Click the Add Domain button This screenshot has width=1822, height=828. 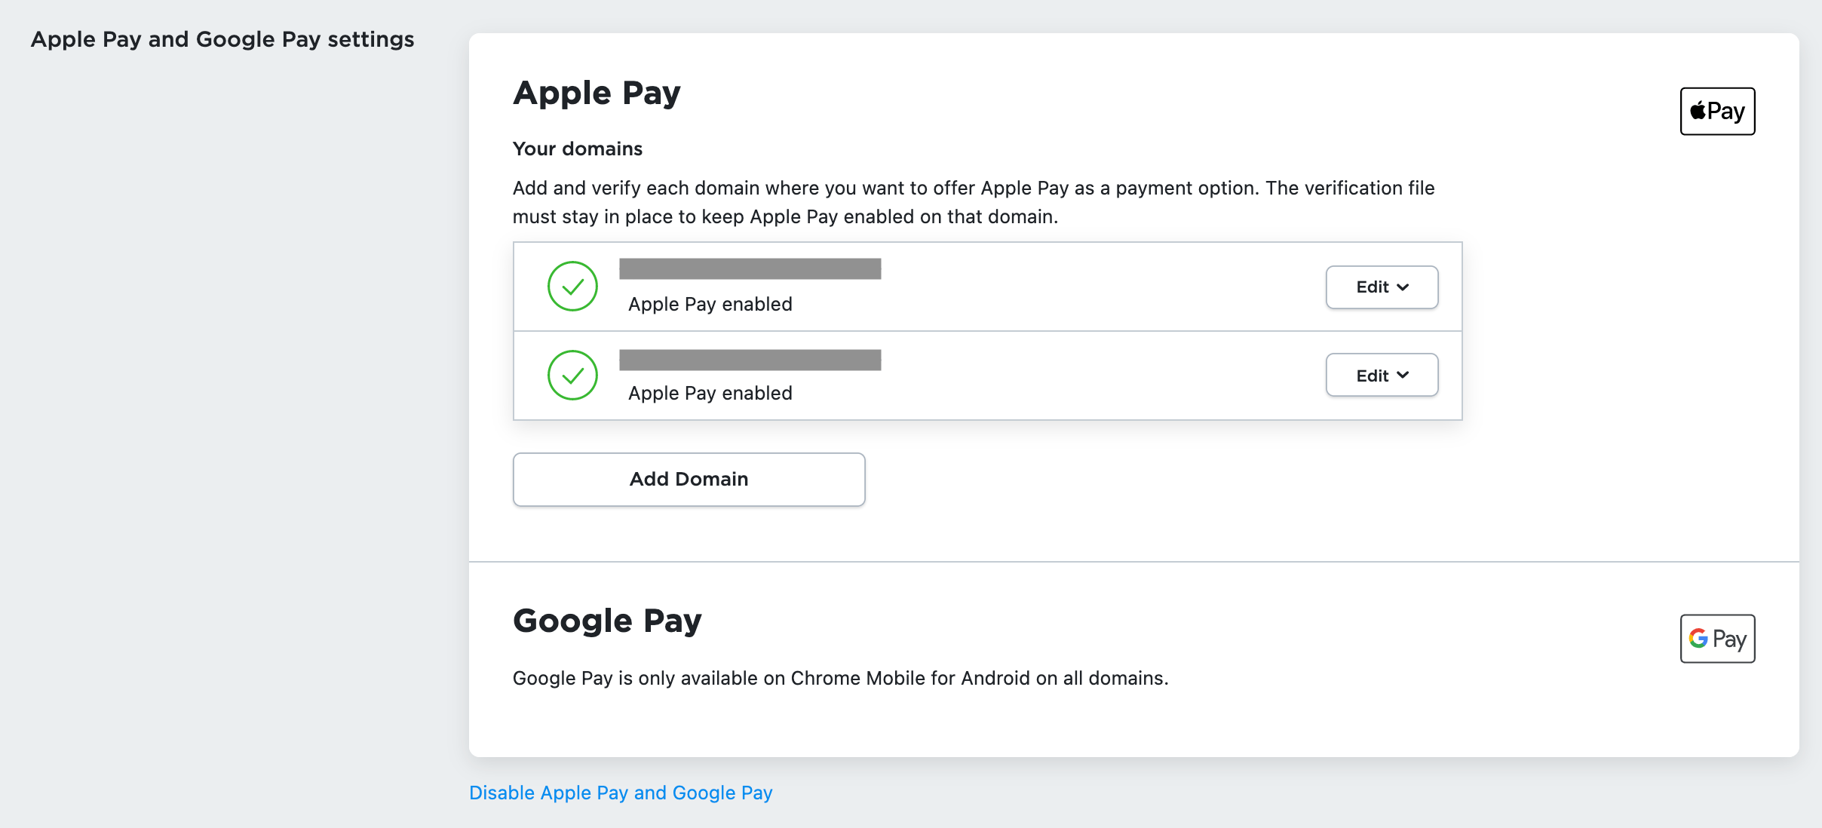689,479
